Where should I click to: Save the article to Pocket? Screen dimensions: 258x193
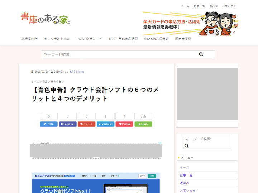coord(124,124)
